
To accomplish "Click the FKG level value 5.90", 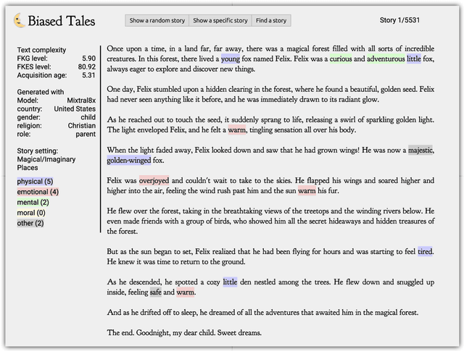I will 88,57.
